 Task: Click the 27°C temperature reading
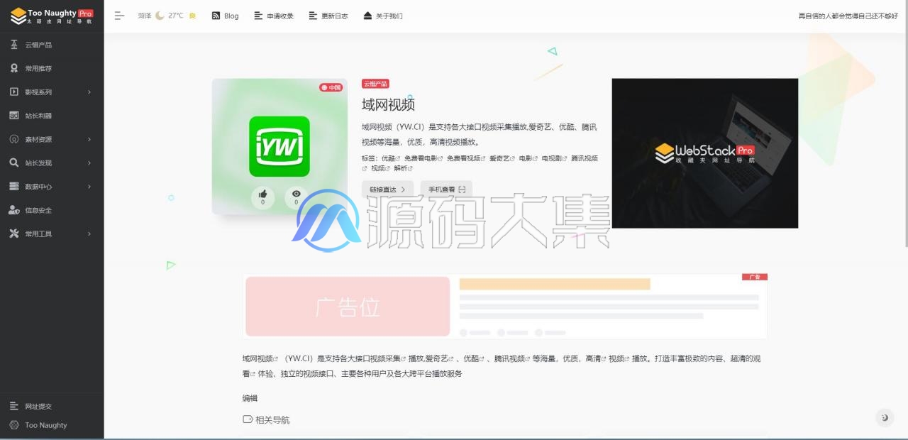(x=176, y=16)
